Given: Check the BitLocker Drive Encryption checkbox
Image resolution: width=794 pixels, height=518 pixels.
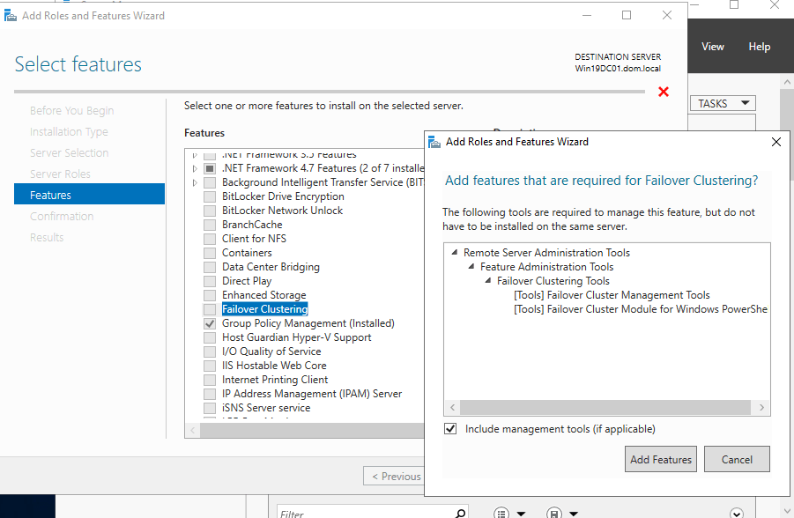Looking at the screenshot, I should pos(210,196).
